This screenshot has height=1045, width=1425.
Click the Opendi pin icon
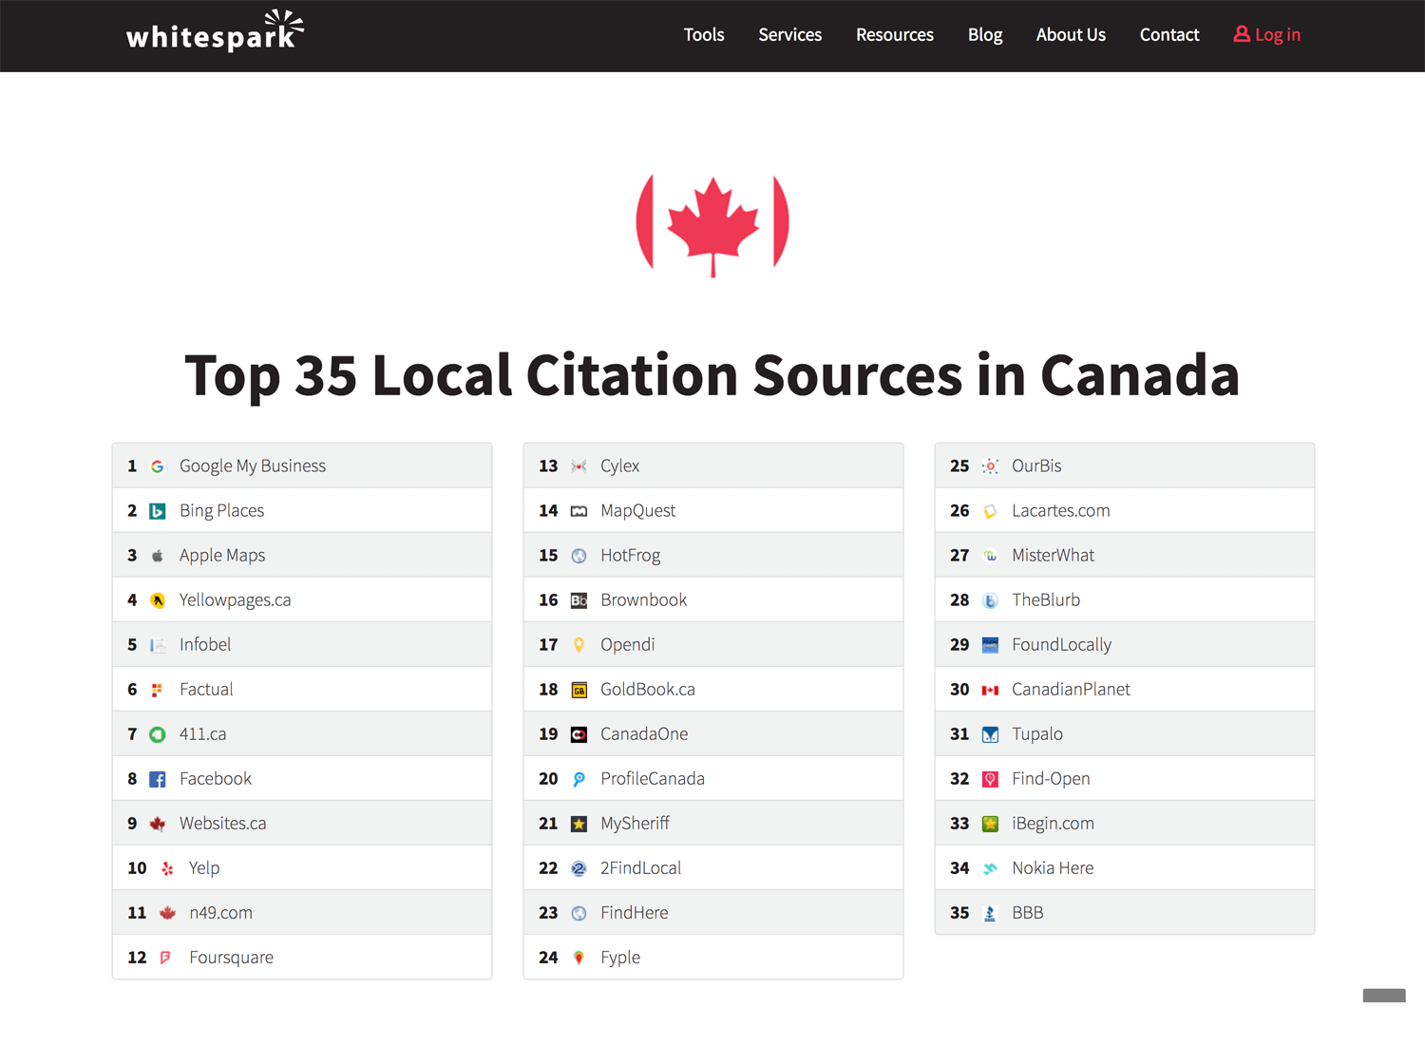[579, 645]
